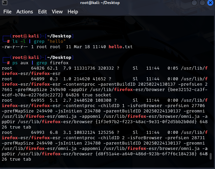
Task: Click the ls -l command text
Action: point(19,41)
